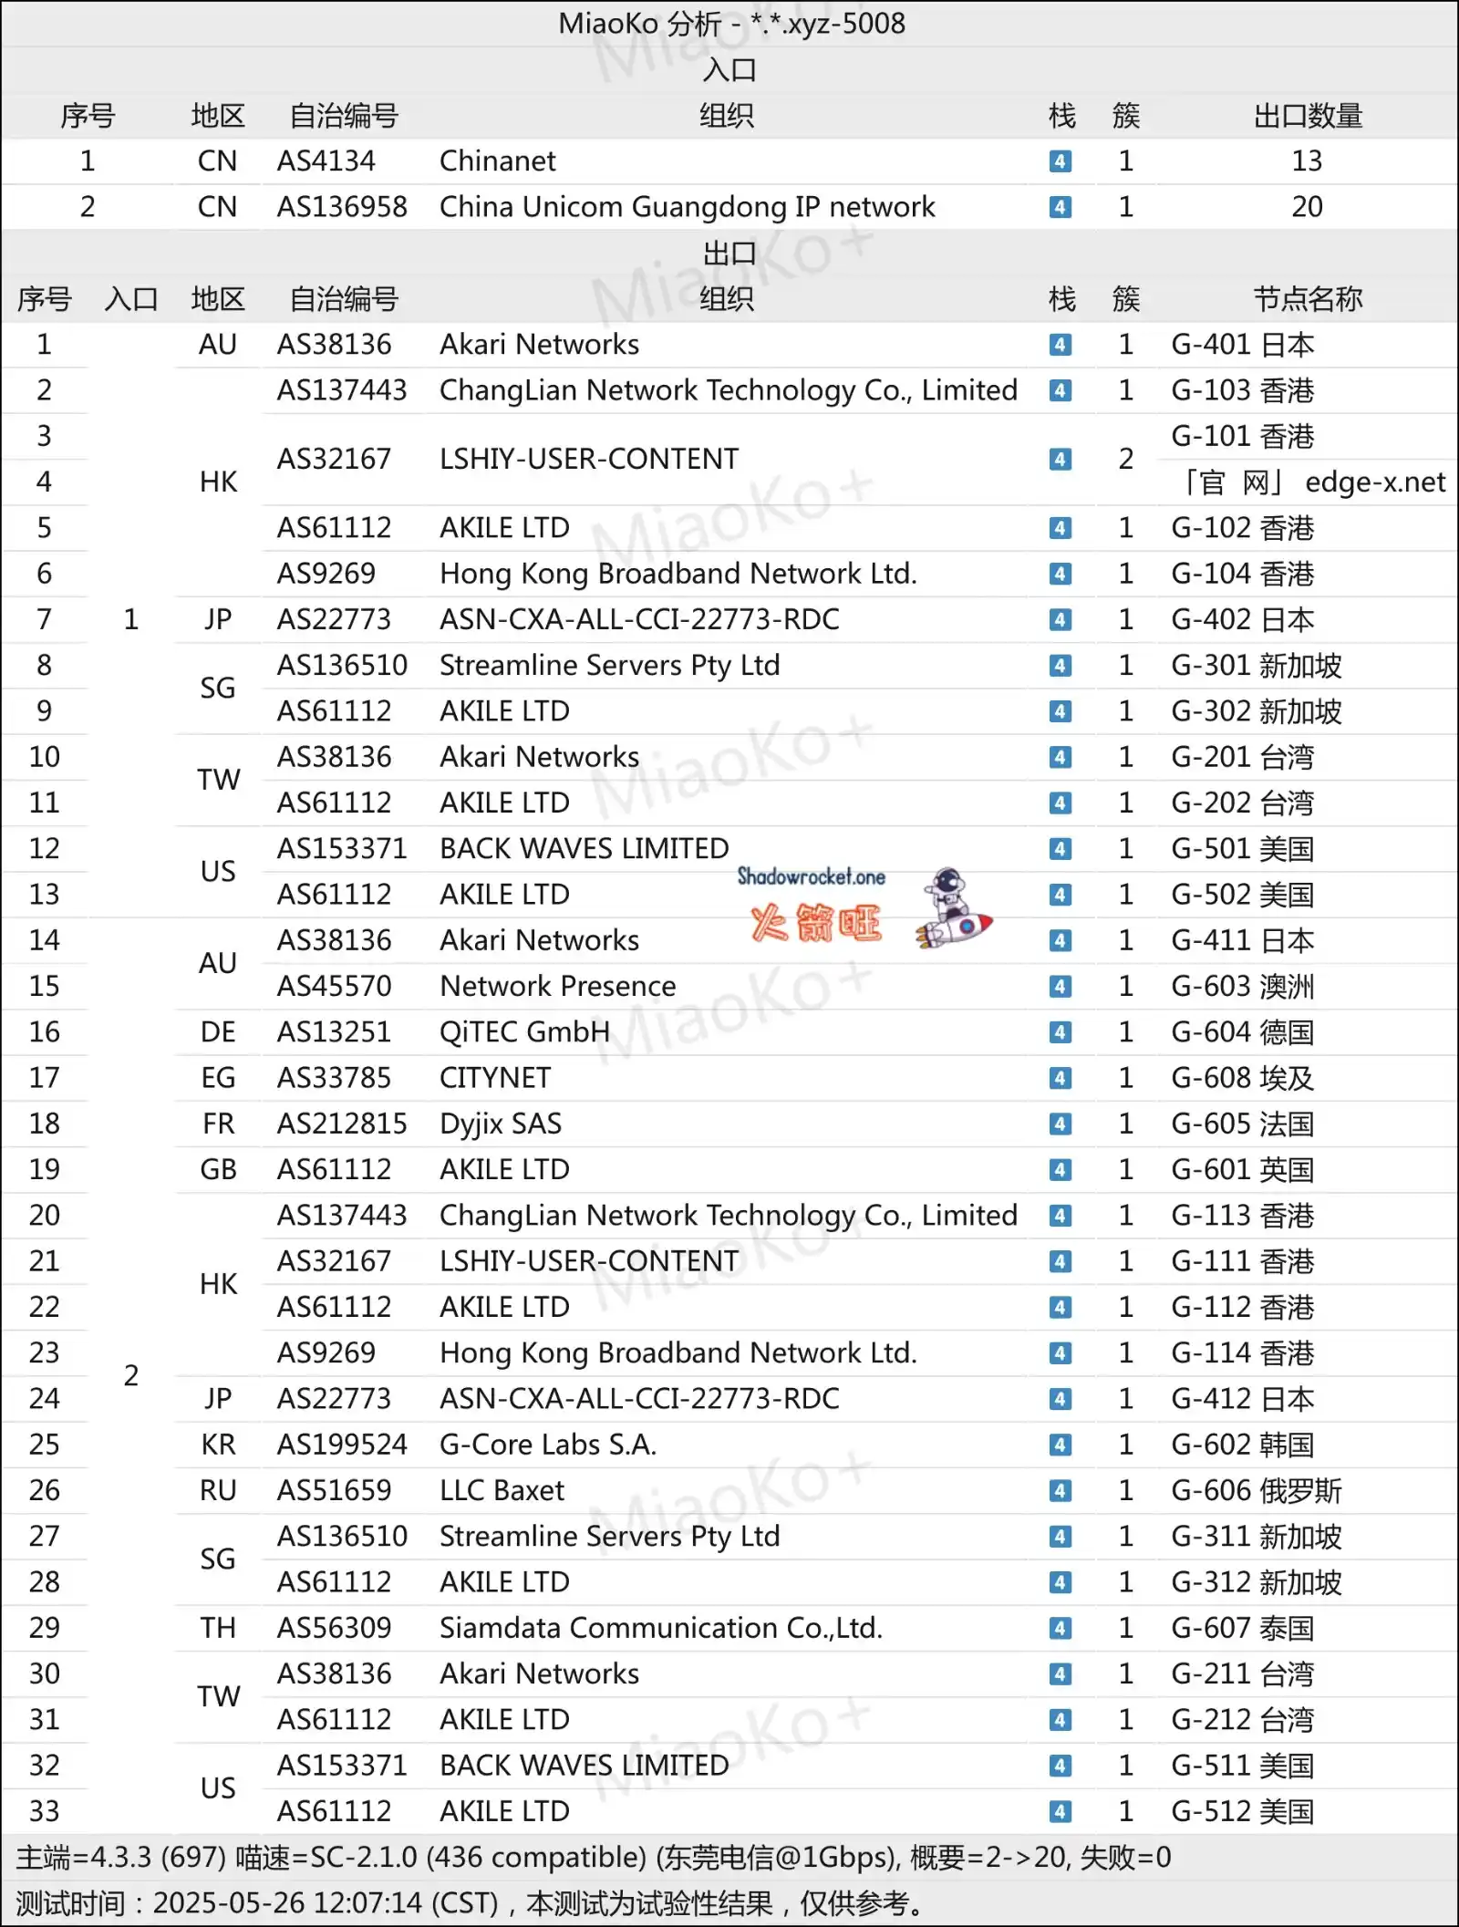Click the IPv4 icon in G-301 新加坡 row
Viewport: 1459px width, 1927px height.
1060,666
